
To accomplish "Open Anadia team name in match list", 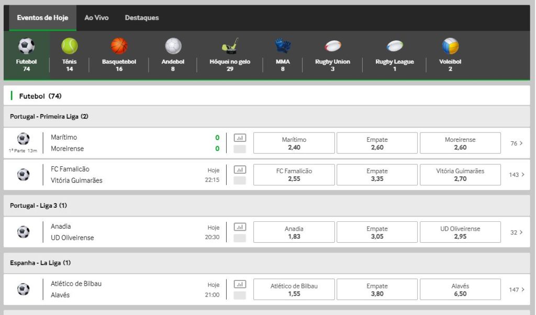I will pos(61,227).
